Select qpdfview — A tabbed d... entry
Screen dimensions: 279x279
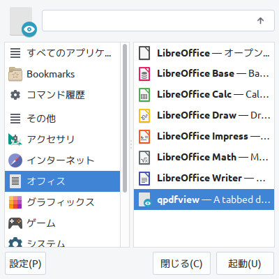click(x=204, y=199)
